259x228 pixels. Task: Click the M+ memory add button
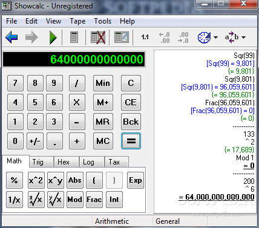tap(103, 102)
